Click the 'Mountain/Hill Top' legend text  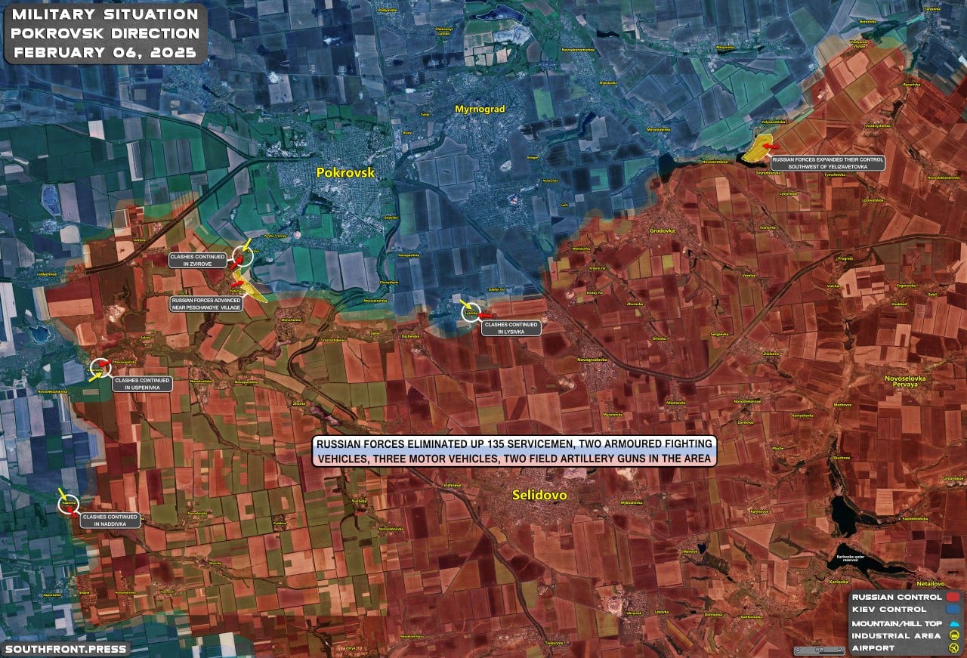pyautogui.click(x=897, y=624)
